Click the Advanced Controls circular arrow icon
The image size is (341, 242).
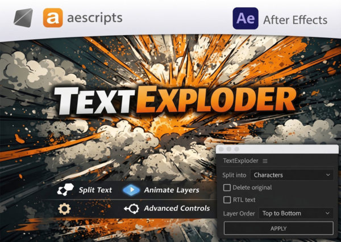[x=132, y=209]
